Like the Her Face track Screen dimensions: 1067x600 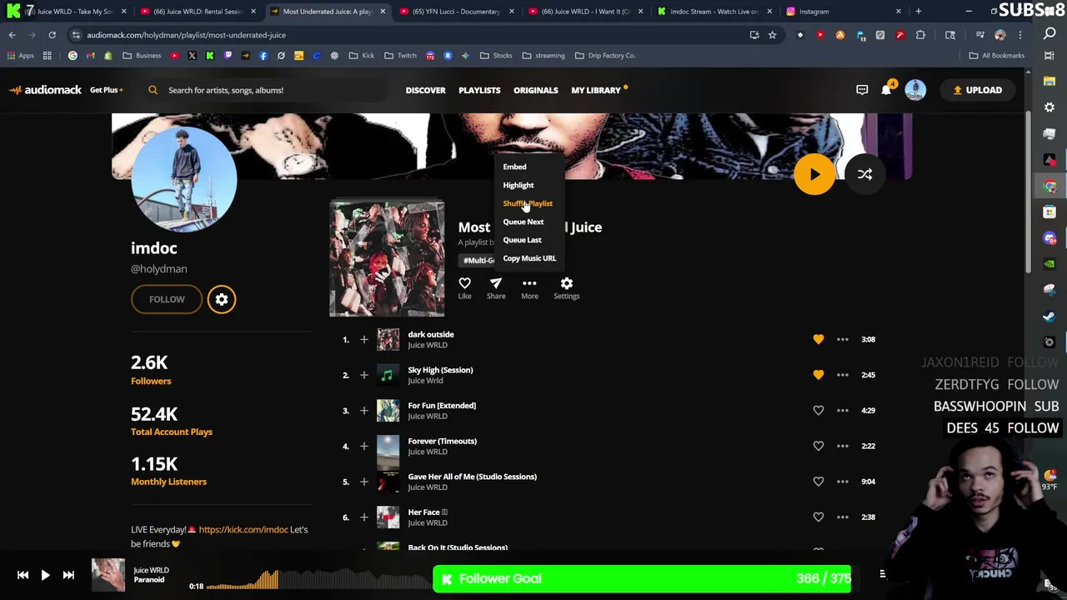818,517
